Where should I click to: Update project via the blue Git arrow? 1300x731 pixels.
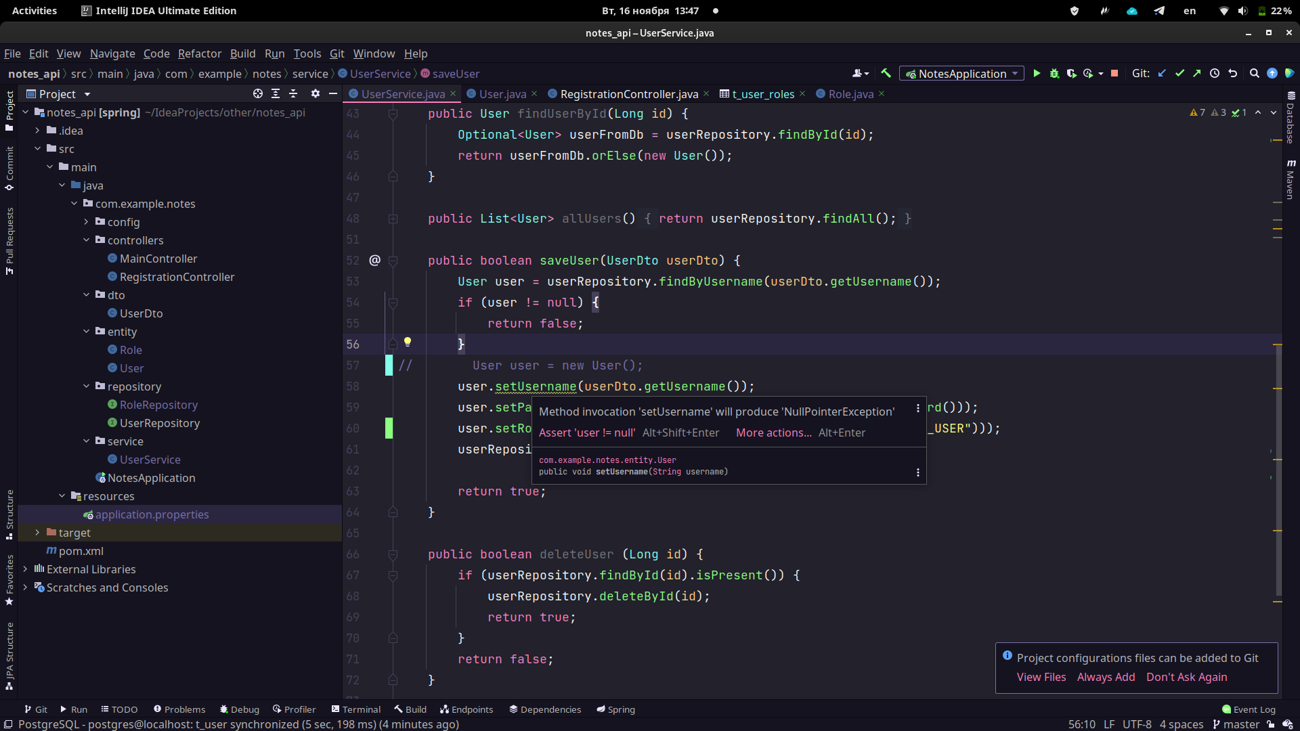pyautogui.click(x=1162, y=73)
